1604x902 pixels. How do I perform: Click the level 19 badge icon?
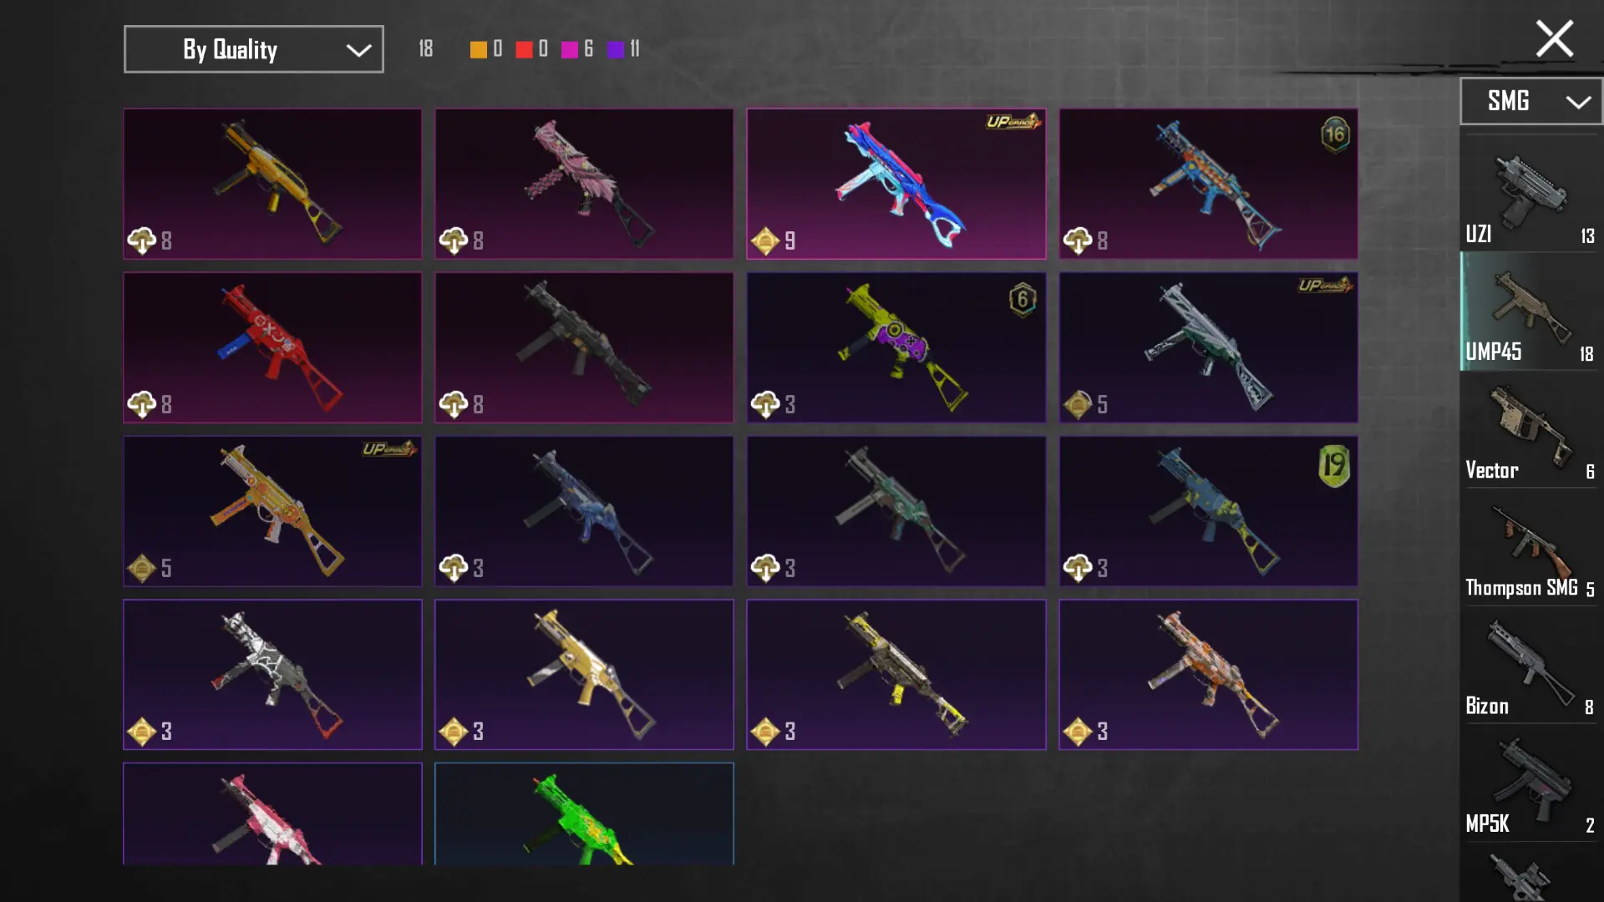click(1334, 465)
